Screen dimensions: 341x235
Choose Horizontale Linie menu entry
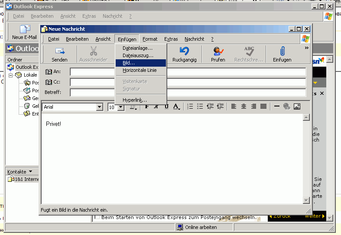[141, 71]
